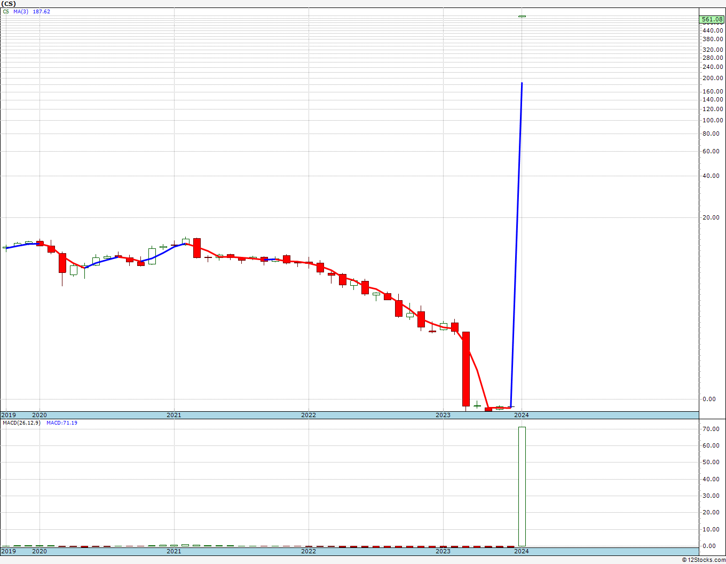Click the 280.00 price axis label
The width and height of the screenshot is (726, 564).
713,58
